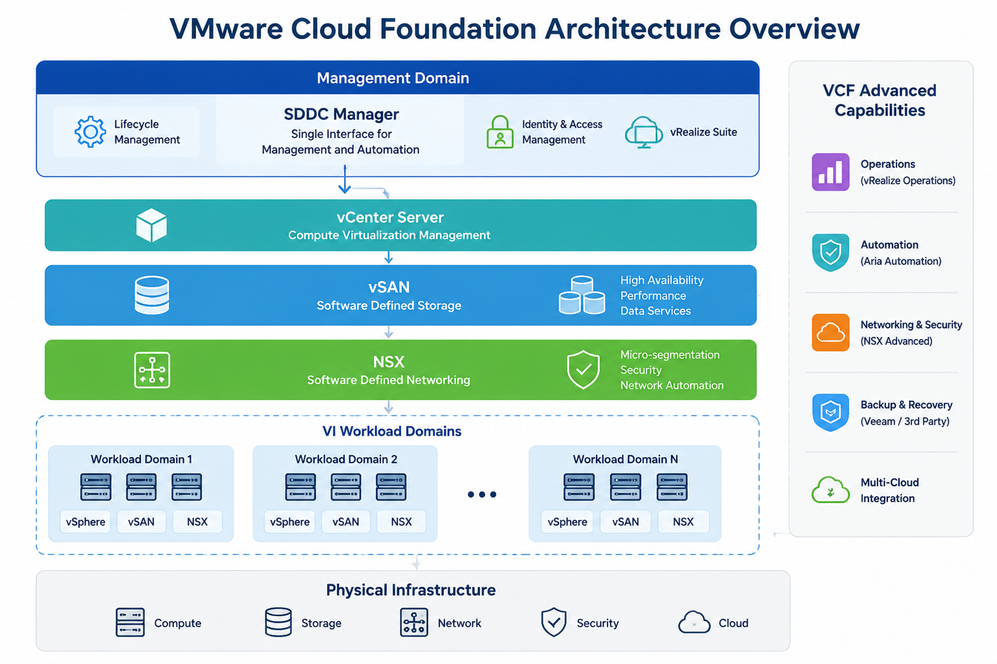Click the last server icon in Workload Domain 1
This screenshot has height=664, width=997.
[186, 487]
